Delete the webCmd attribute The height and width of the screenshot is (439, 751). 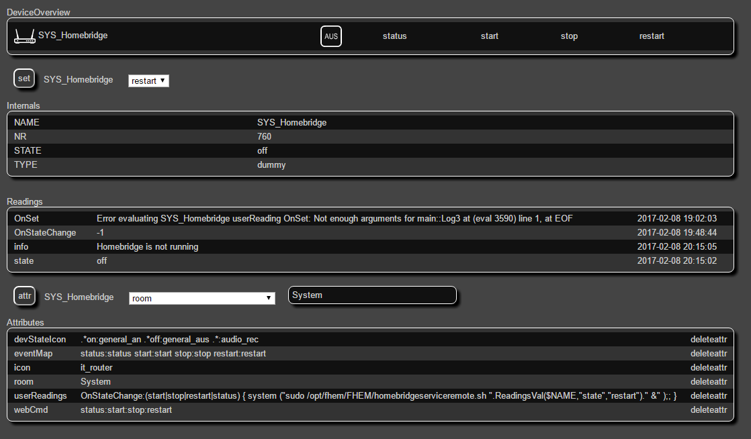click(x=709, y=409)
